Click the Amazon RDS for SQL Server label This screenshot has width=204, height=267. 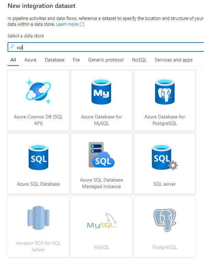[38, 246]
